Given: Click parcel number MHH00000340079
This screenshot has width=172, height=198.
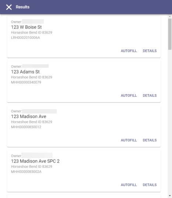Looking at the screenshot, I should (x=26, y=82).
